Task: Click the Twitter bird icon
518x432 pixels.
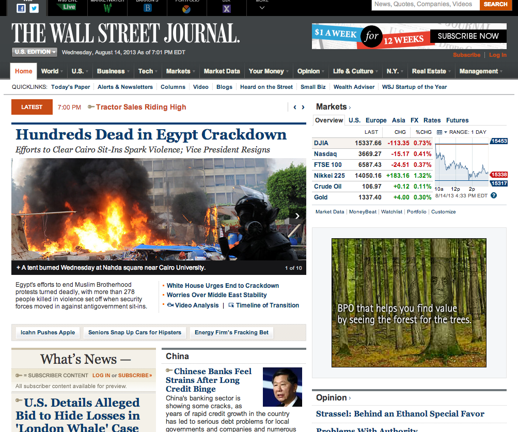Action: (34, 8)
